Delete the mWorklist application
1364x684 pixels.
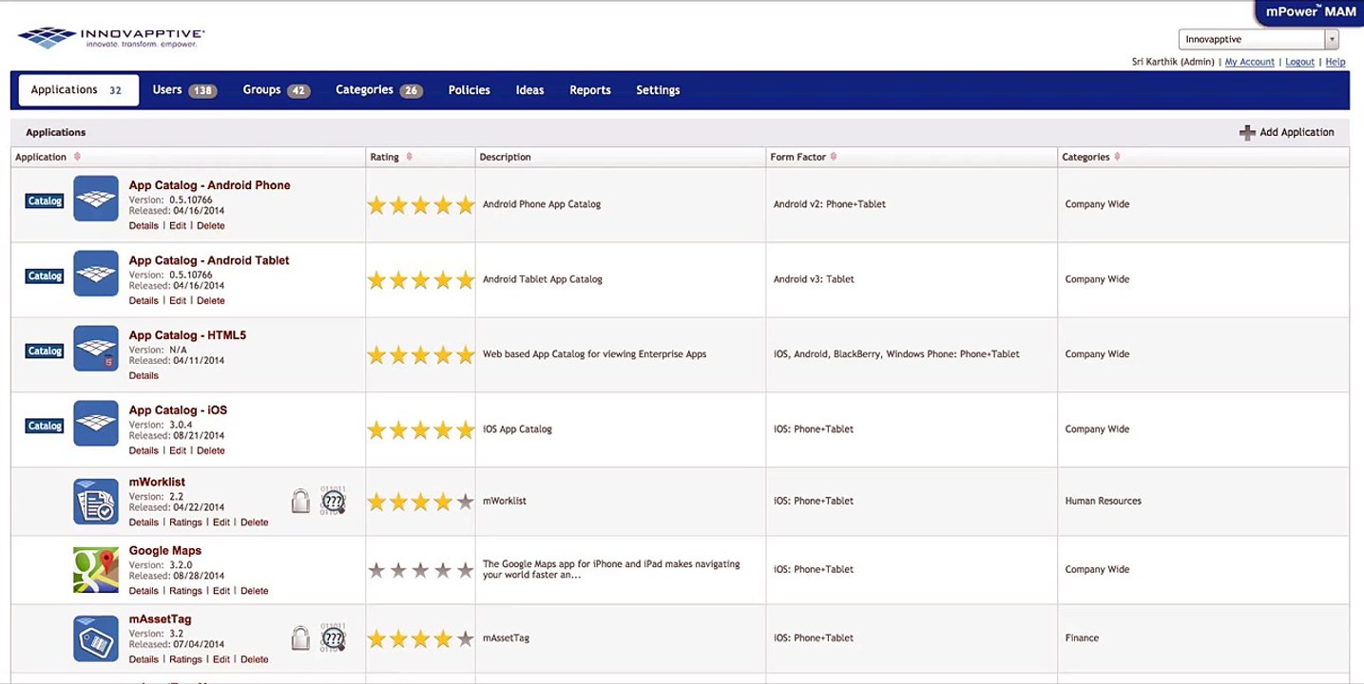tap(255, 522)
